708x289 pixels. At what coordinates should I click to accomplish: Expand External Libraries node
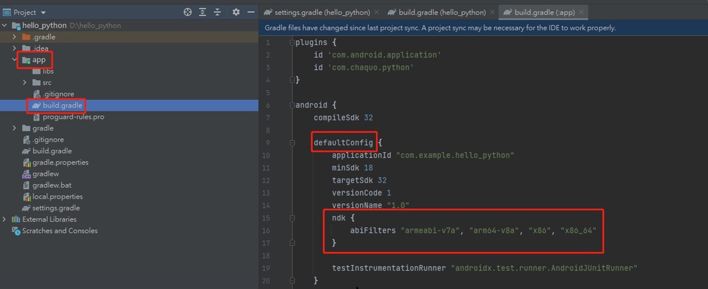click(x=5, y=219)
